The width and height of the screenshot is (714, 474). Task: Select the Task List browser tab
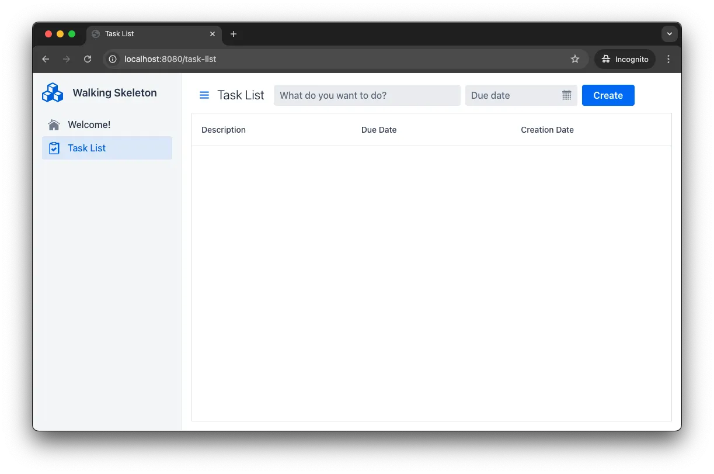coord(146,34)
